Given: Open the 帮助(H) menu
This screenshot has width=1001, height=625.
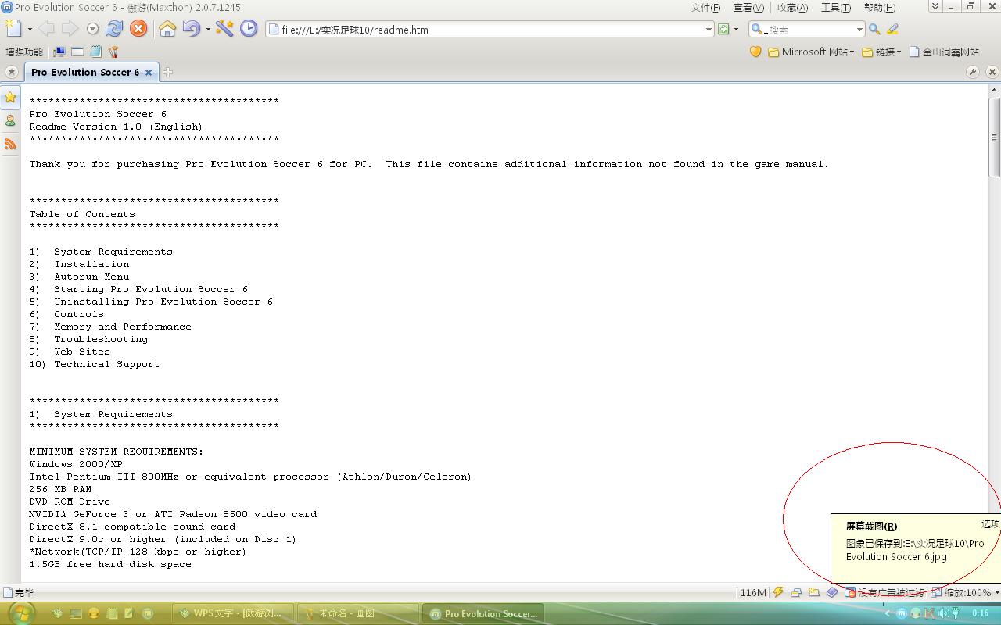Looking at the screenshot, I should tap(879, 7).
